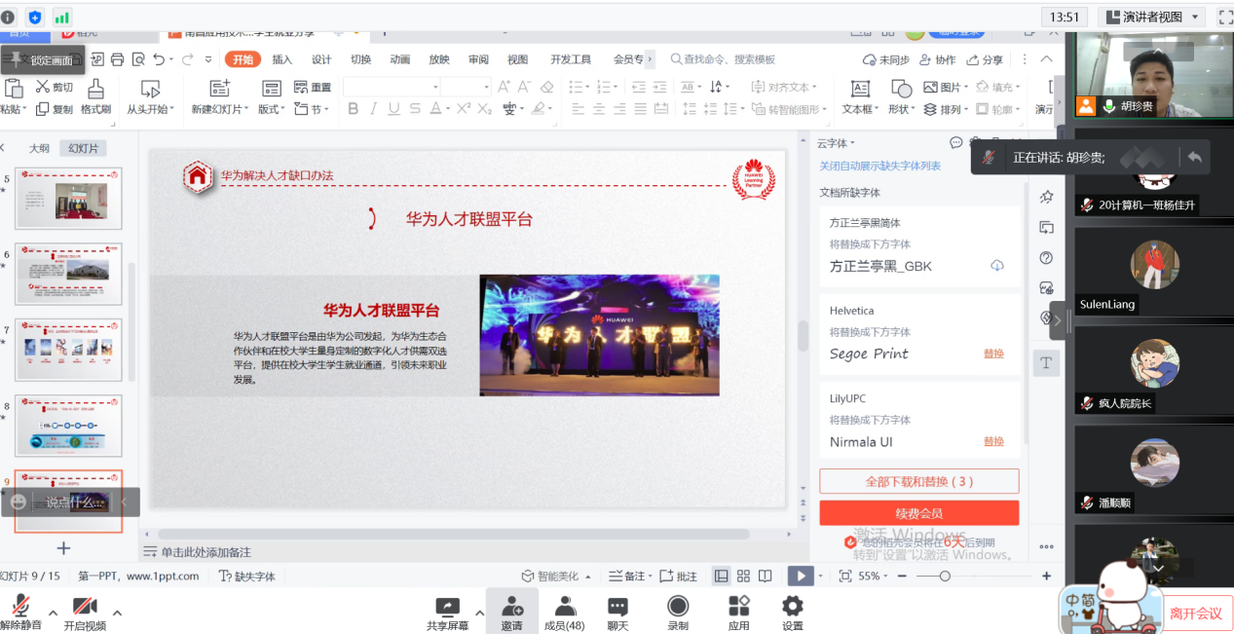The image size is (1234, 634).
Task: Switch to the Insert (插入) ribbon tab
Action: (282, 59)
